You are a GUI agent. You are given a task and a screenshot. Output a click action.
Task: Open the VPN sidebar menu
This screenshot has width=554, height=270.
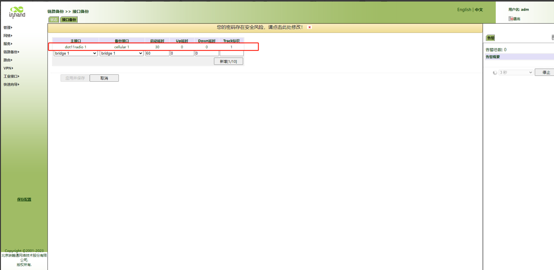tap(8, 68)
